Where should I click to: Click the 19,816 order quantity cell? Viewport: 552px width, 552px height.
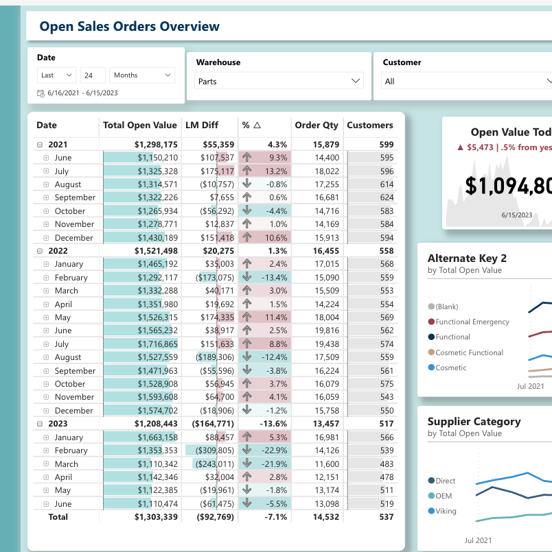(x=327, y=331)
